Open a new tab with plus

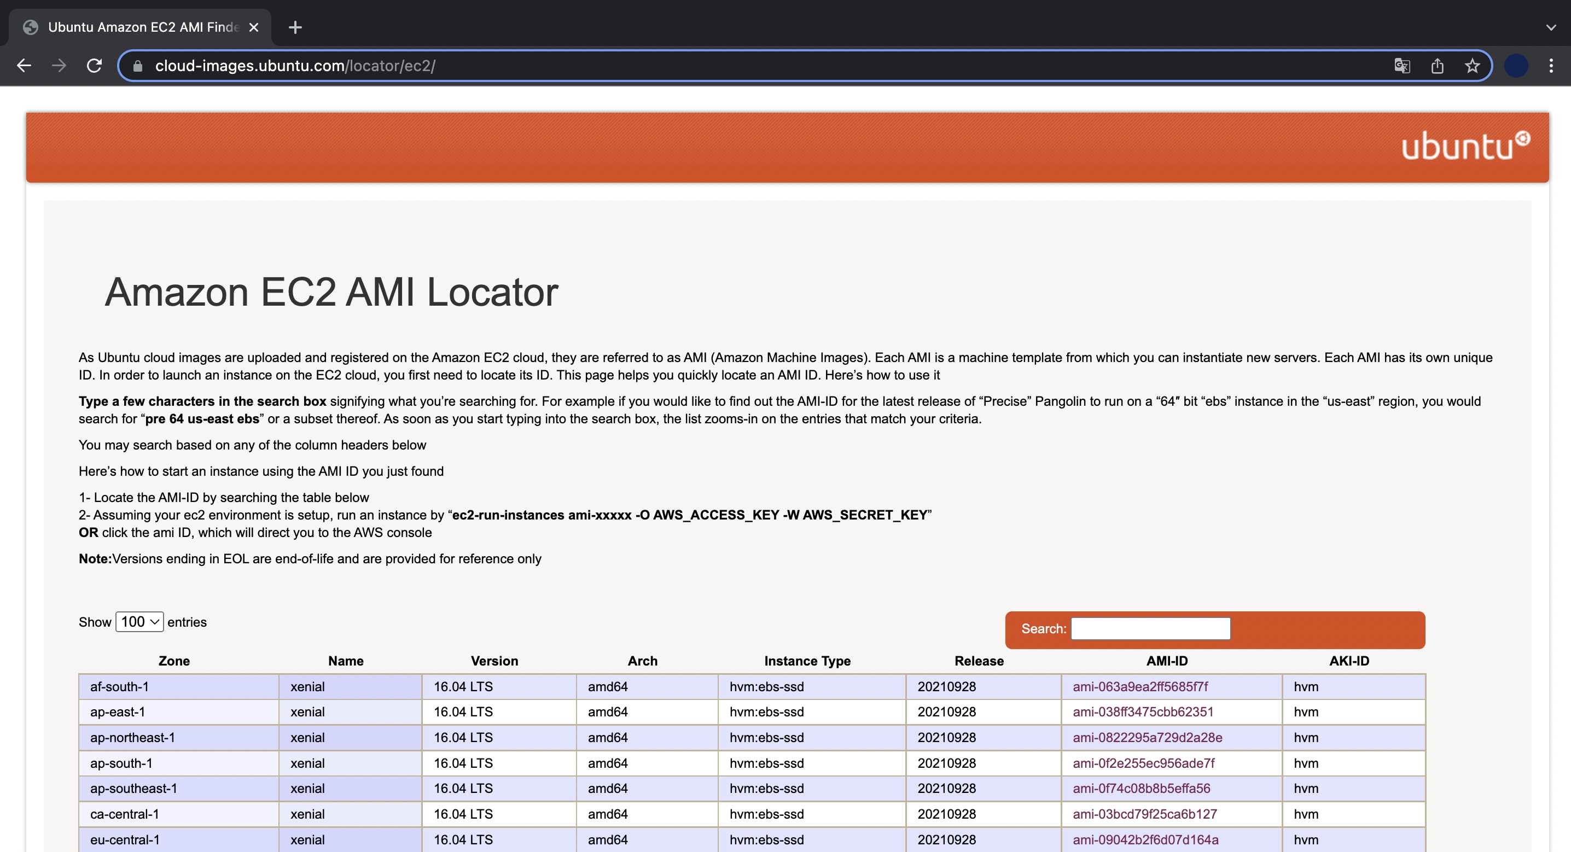pyautogui.click(x=295, y=27)
